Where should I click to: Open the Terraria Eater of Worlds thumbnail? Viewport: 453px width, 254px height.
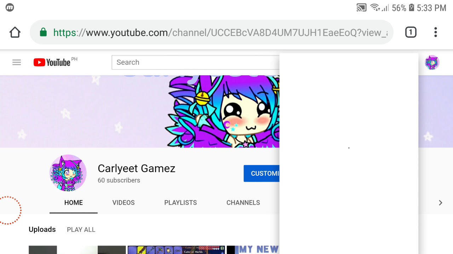[176, 250]
